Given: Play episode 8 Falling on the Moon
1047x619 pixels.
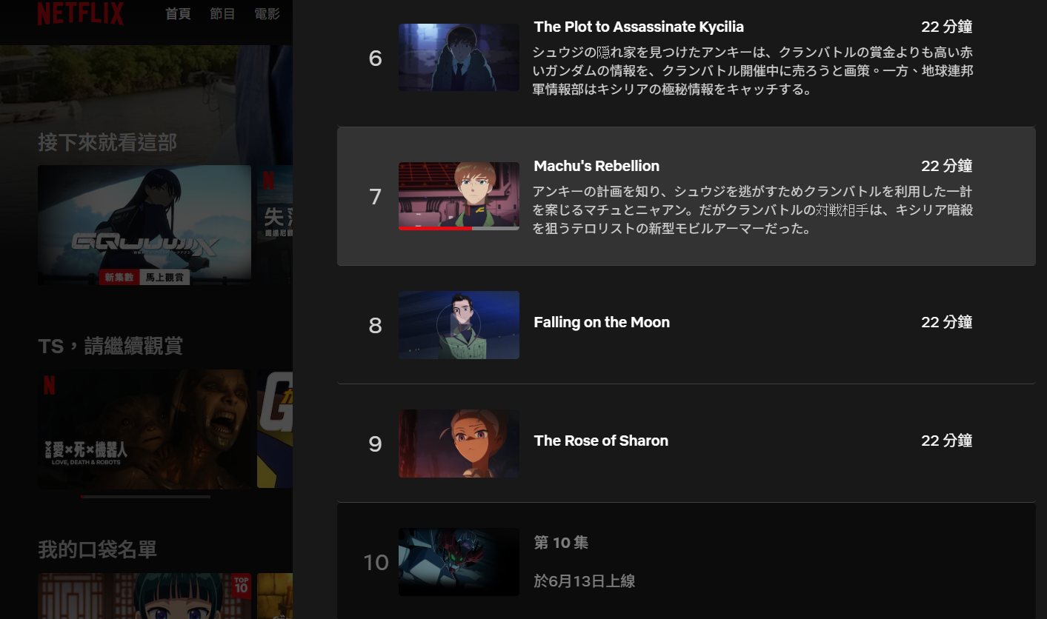Looking at the screenshot, I should (x=459, y=324).
